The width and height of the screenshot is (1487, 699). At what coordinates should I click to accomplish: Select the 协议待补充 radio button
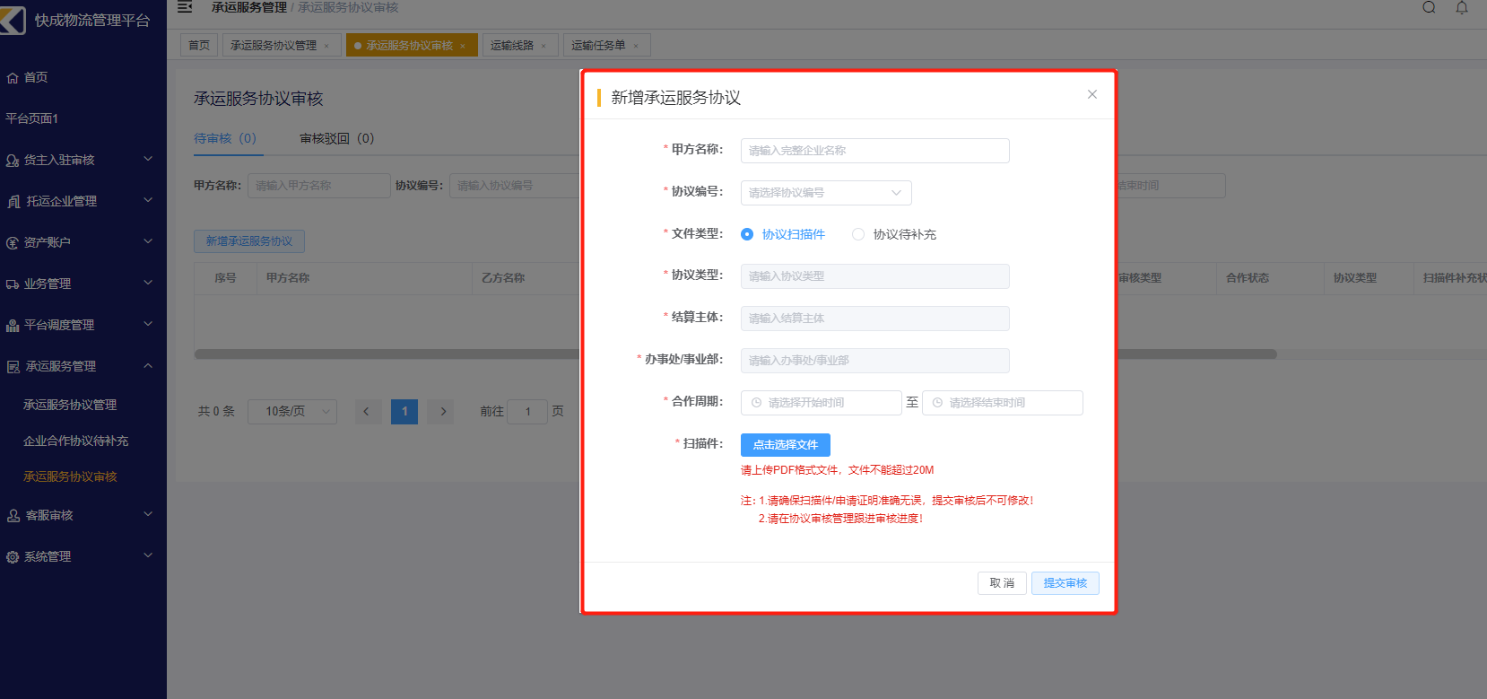point(858,234)
